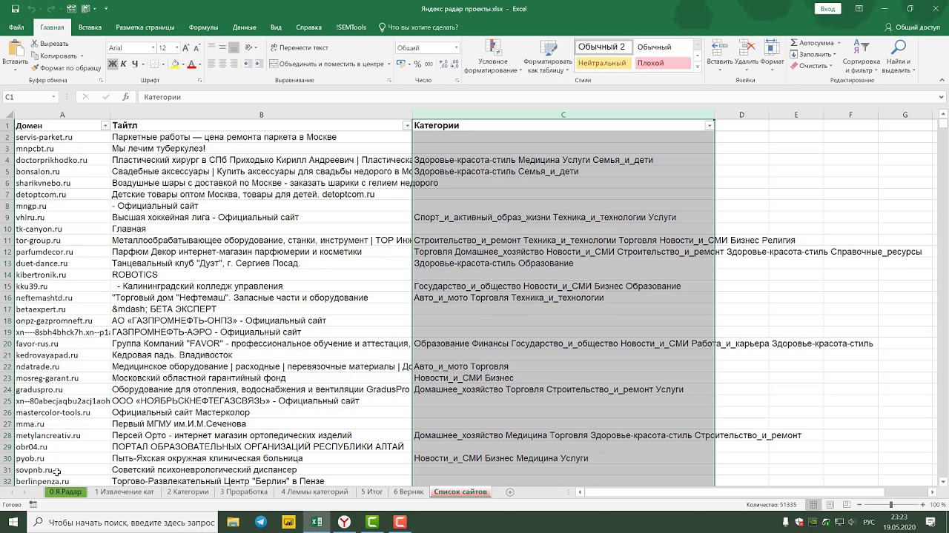Decrease decimal places
949x533 pixels.
[453, 64]
